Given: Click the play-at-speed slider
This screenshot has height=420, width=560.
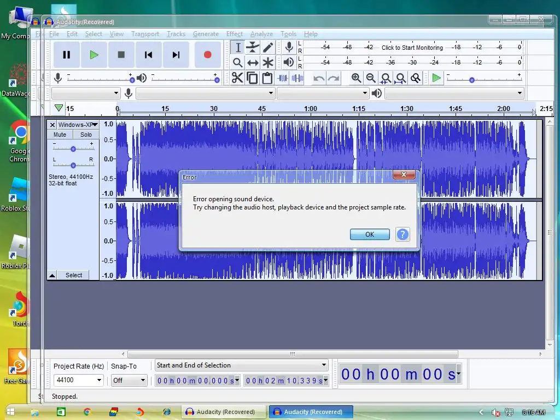Looking at the screenshot, I should pyautogui.click(x=485, y=78).
